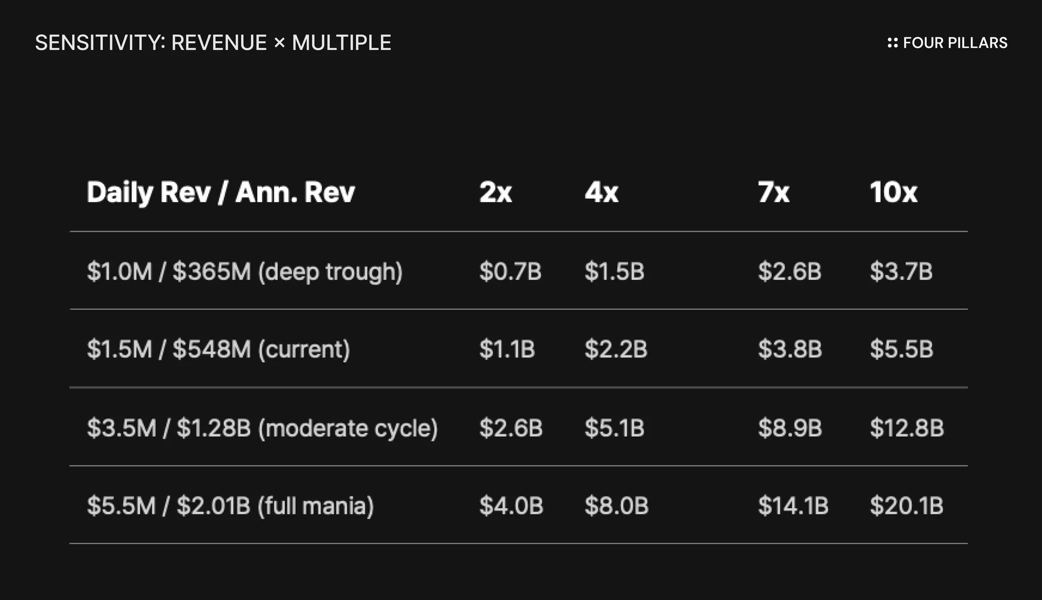Click the Four Pillars dots logo icon
This screenshot has height=600, width=1042.
tap(892, 43)
